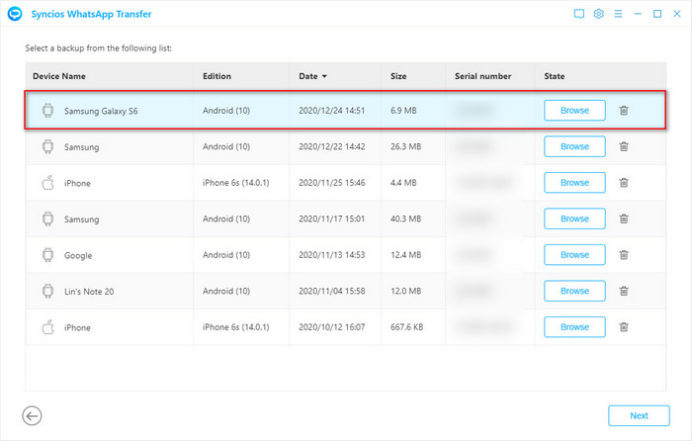Browse the 2020/12/22 Samsung backup
Viewport: 692px width, 441px height.
click(574, 146)
